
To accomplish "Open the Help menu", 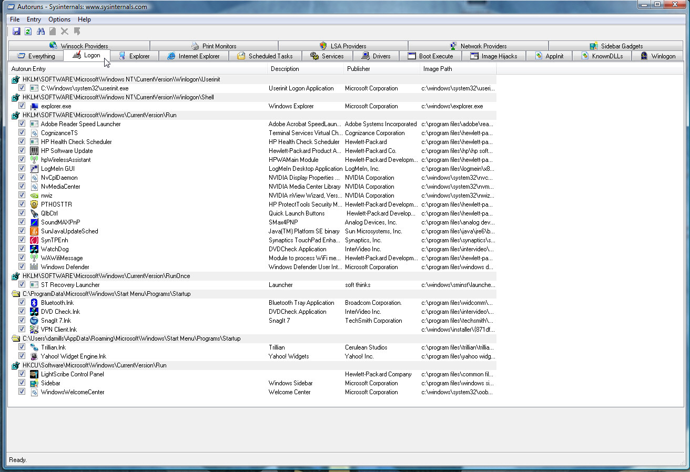I will point(84,19).
